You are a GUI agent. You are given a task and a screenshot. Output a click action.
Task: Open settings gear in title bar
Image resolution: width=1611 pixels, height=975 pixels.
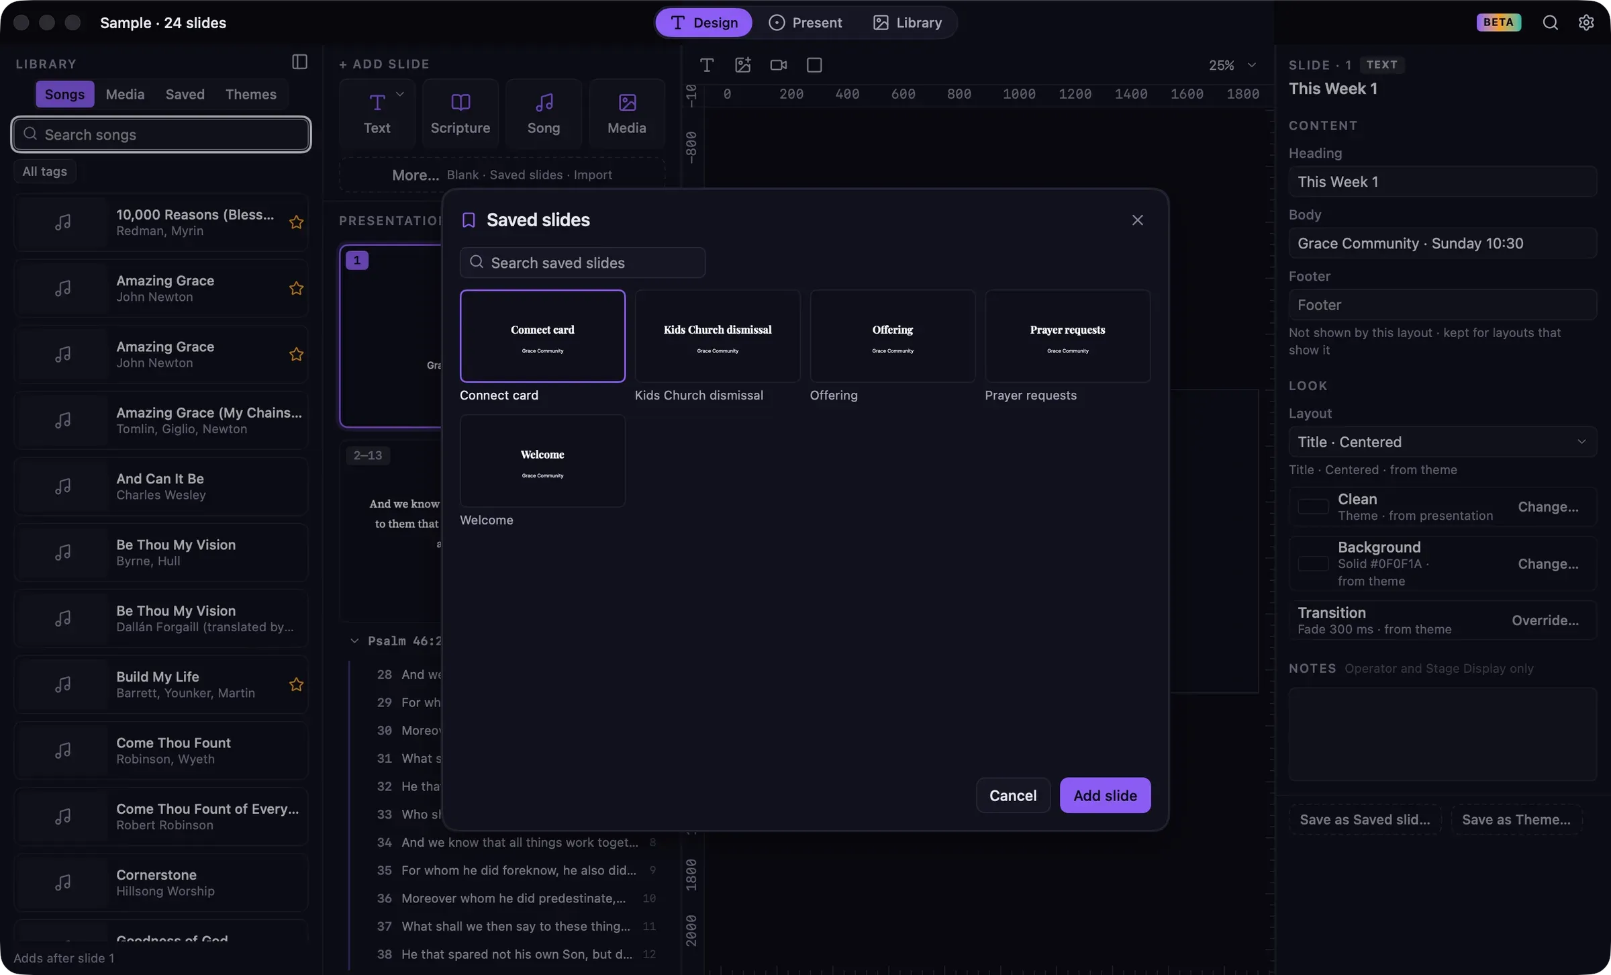click(x=1586, y=23)
